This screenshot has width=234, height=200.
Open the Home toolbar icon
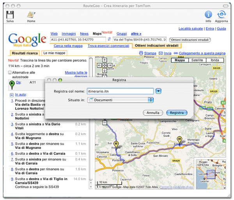31,15
